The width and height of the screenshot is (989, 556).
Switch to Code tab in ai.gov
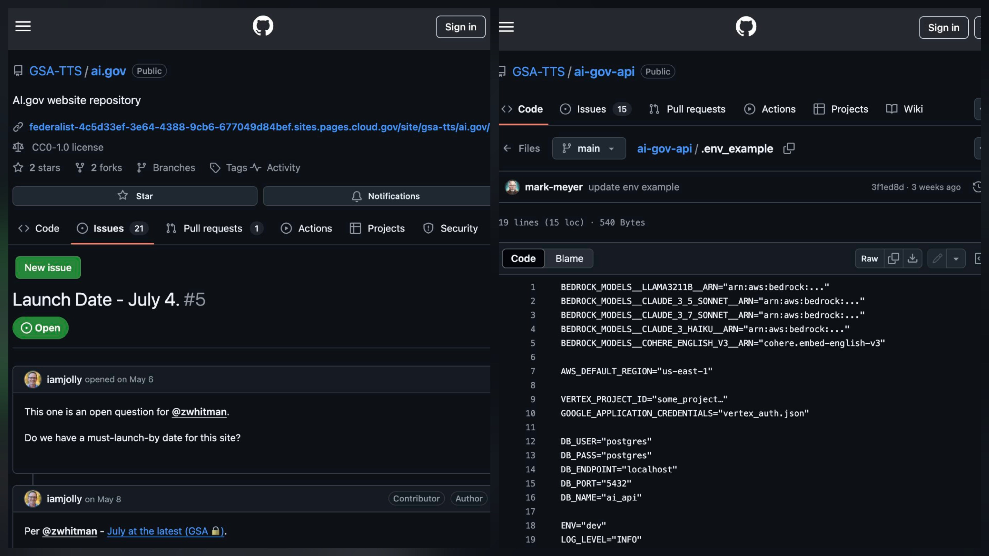[39, 228]
